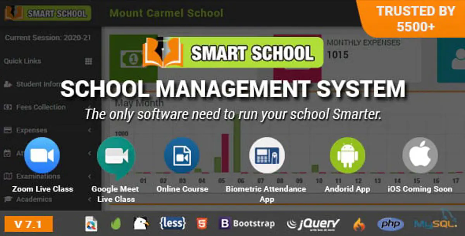Open the Online Course icon
The image size is (465, 236).
182,155
